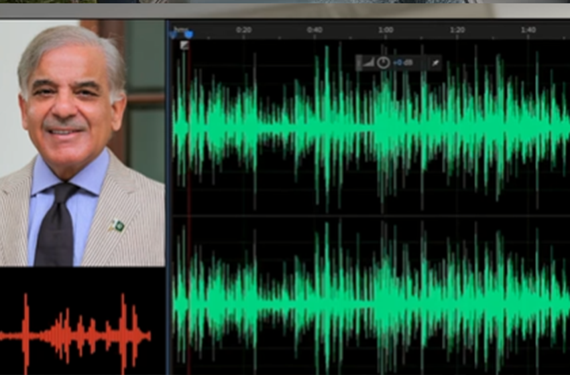The image size is (570, 375).
Task: Click the blue playhead marker on the time ruler
Action: pos(188,33)
